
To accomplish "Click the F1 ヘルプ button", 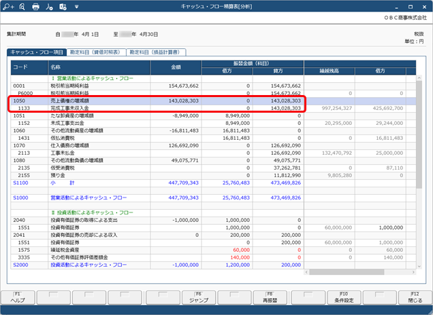I will [x=18, y=297].
